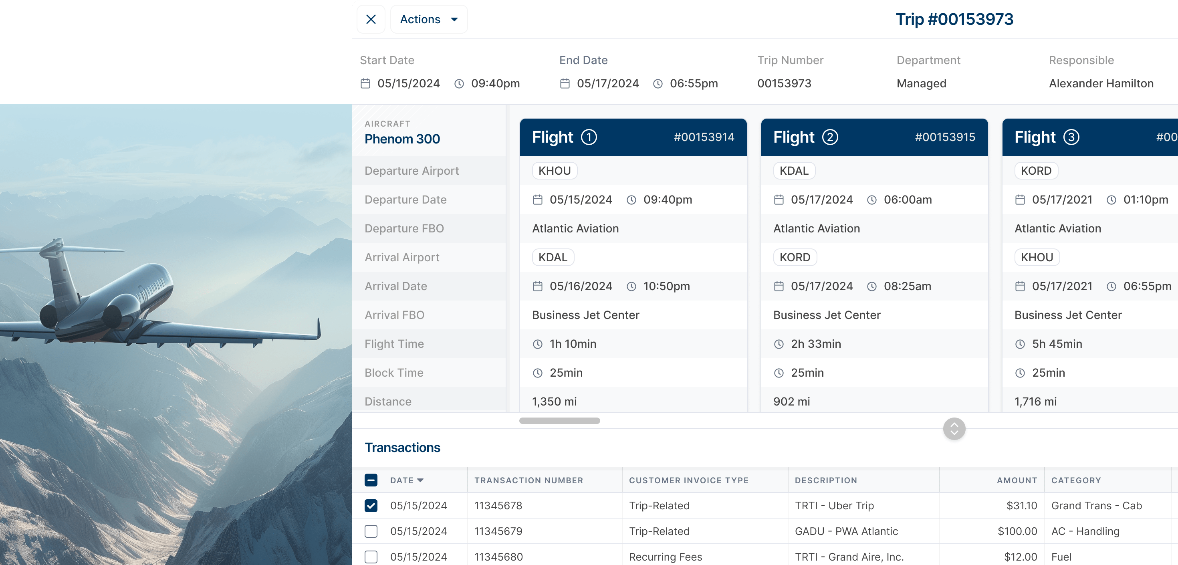1178x565 pixels.
Task: Open the Start Date calendar picker
Action: [x=365, y=83]
